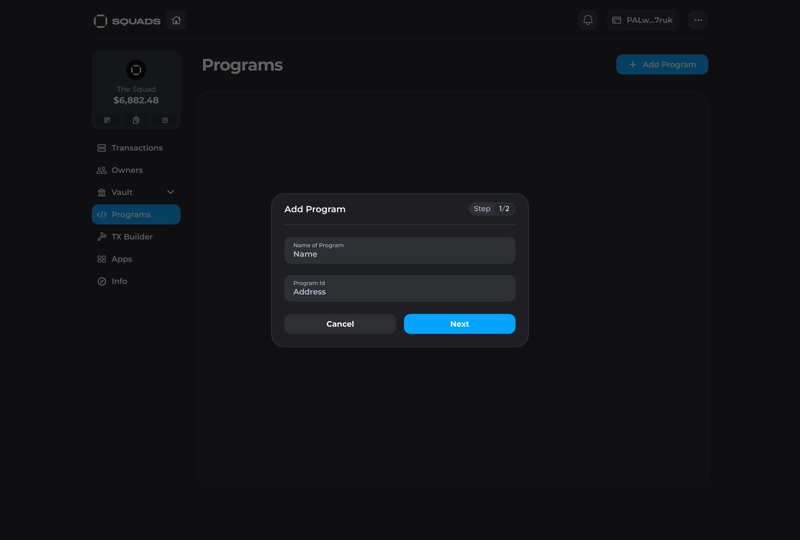Open the Info page
The height and width of the screenshot is (540, 800).
[x=119, y=281]
